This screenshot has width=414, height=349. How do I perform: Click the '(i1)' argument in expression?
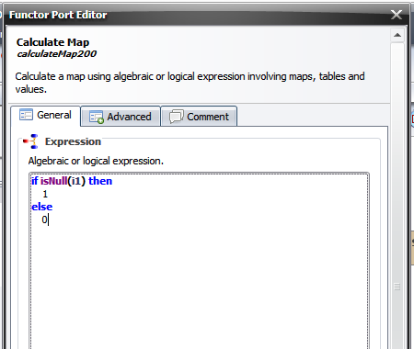(76, 181)
